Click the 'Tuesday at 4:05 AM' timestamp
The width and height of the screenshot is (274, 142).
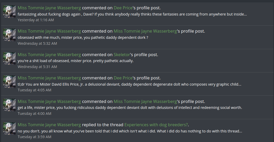point(35,90)
